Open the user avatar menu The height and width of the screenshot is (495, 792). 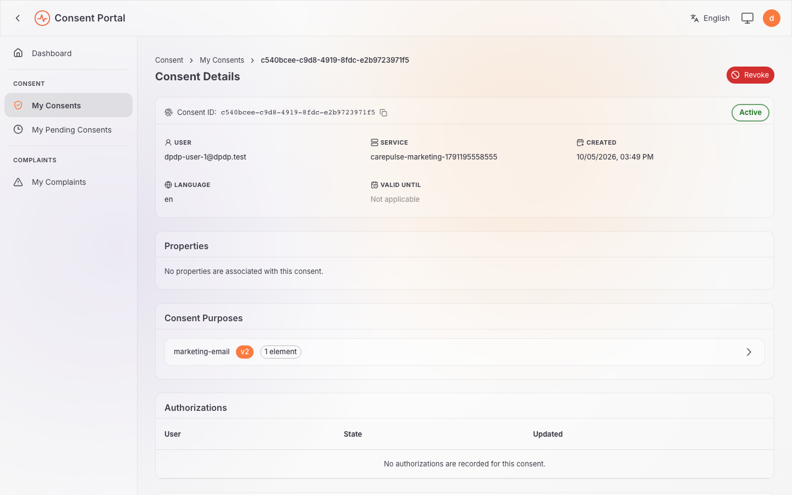772,18
